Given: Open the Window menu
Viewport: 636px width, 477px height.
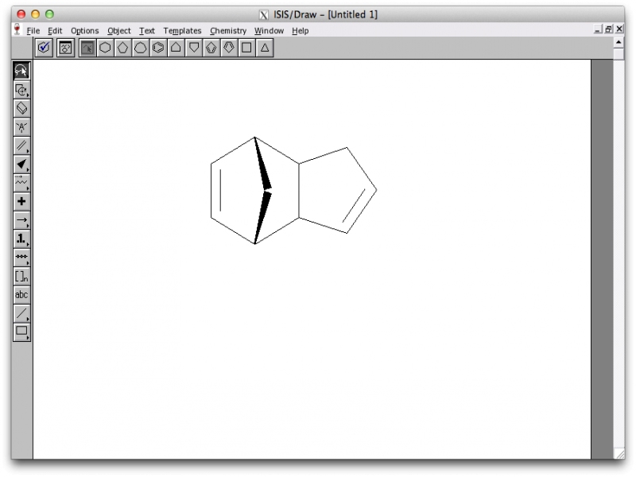Looking at the screenshot, I should pyautogui.click(x=269, y=31).
